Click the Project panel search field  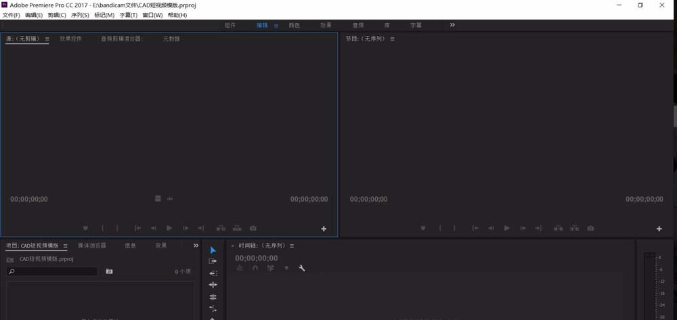click(52, 271)
